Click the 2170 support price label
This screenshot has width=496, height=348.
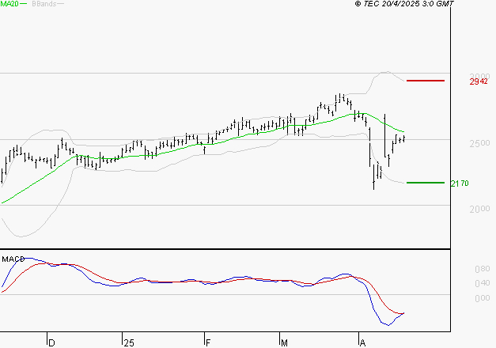point(460,183)
